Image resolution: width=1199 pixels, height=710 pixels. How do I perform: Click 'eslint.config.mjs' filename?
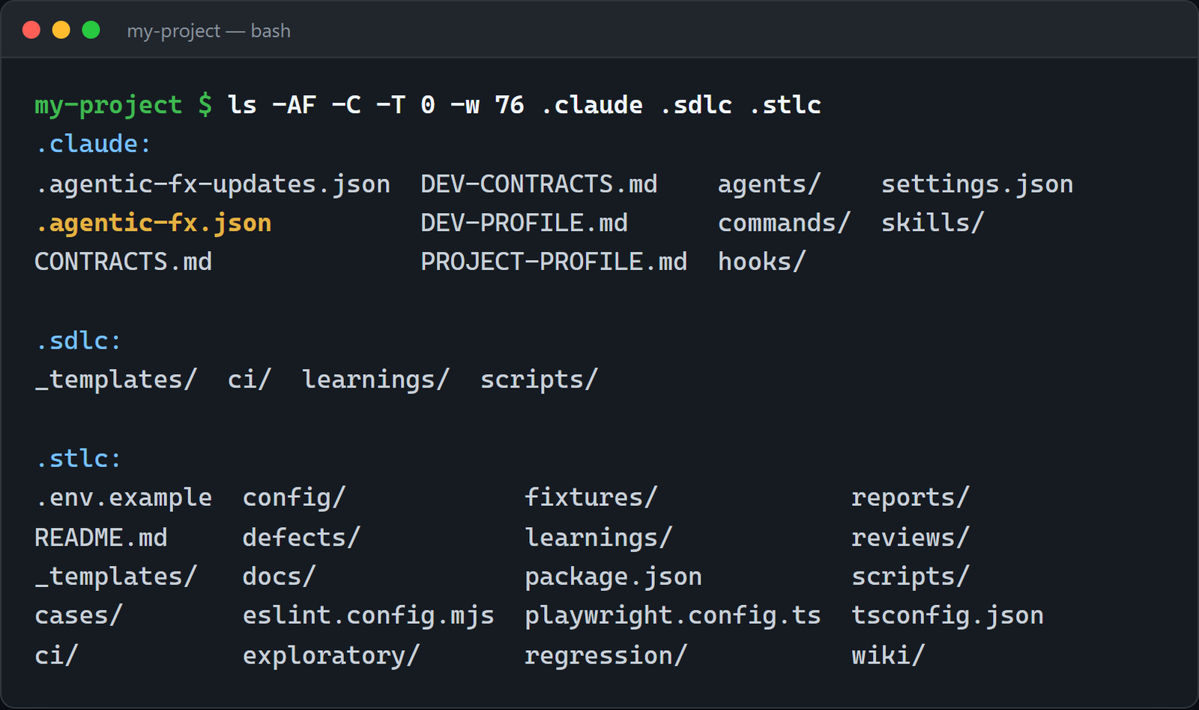[369, 616]
